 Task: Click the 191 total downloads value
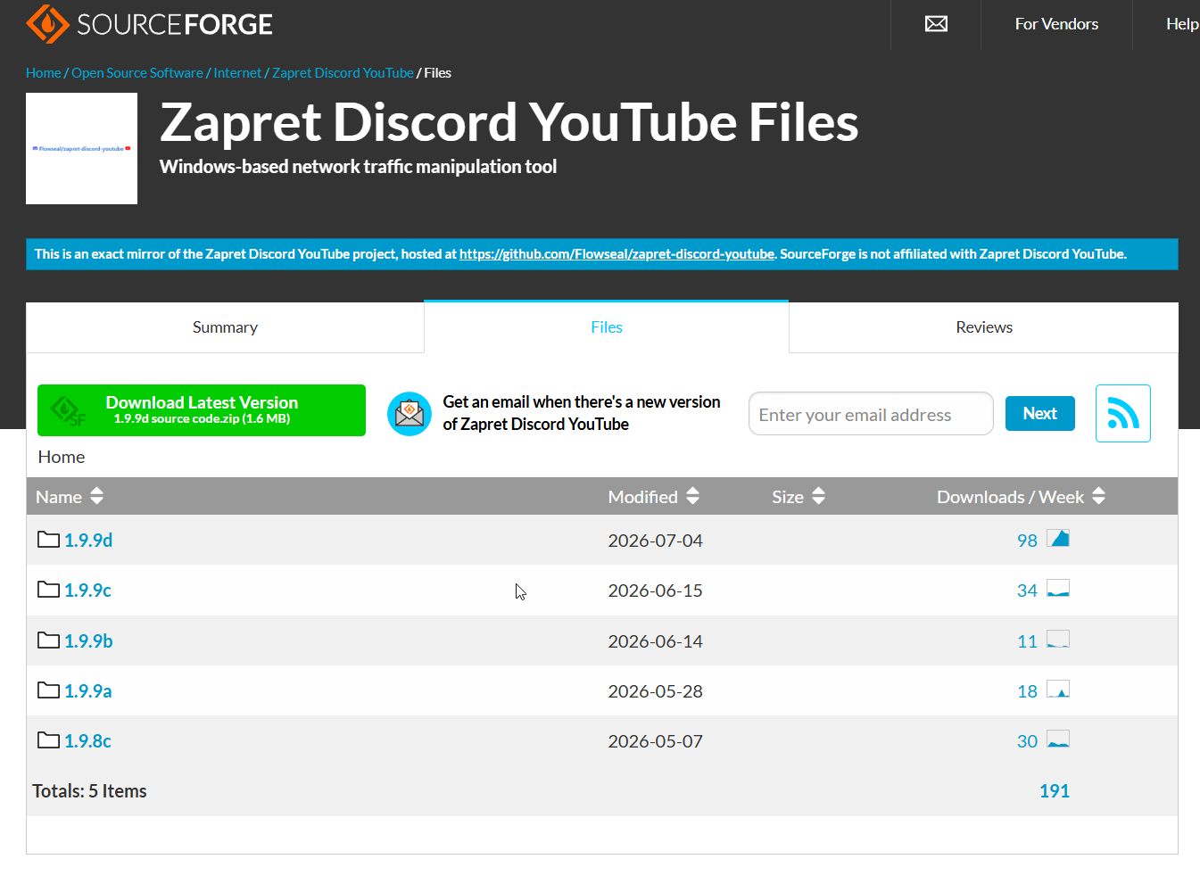coord(1054,791)
